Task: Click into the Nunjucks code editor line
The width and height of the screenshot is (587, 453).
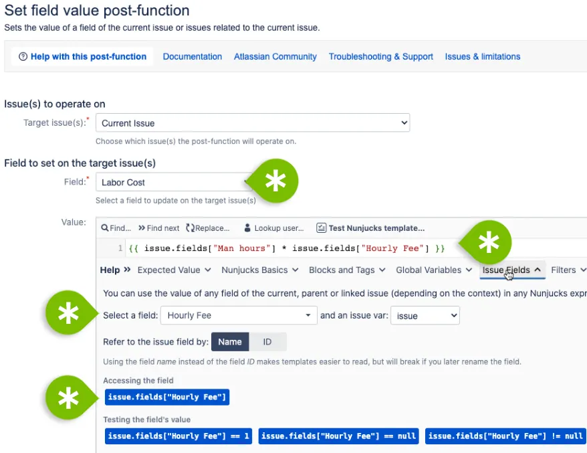Action: coord(286,248)
